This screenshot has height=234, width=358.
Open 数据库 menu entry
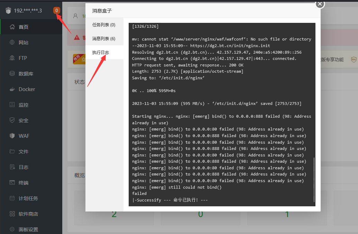(31, 74)
